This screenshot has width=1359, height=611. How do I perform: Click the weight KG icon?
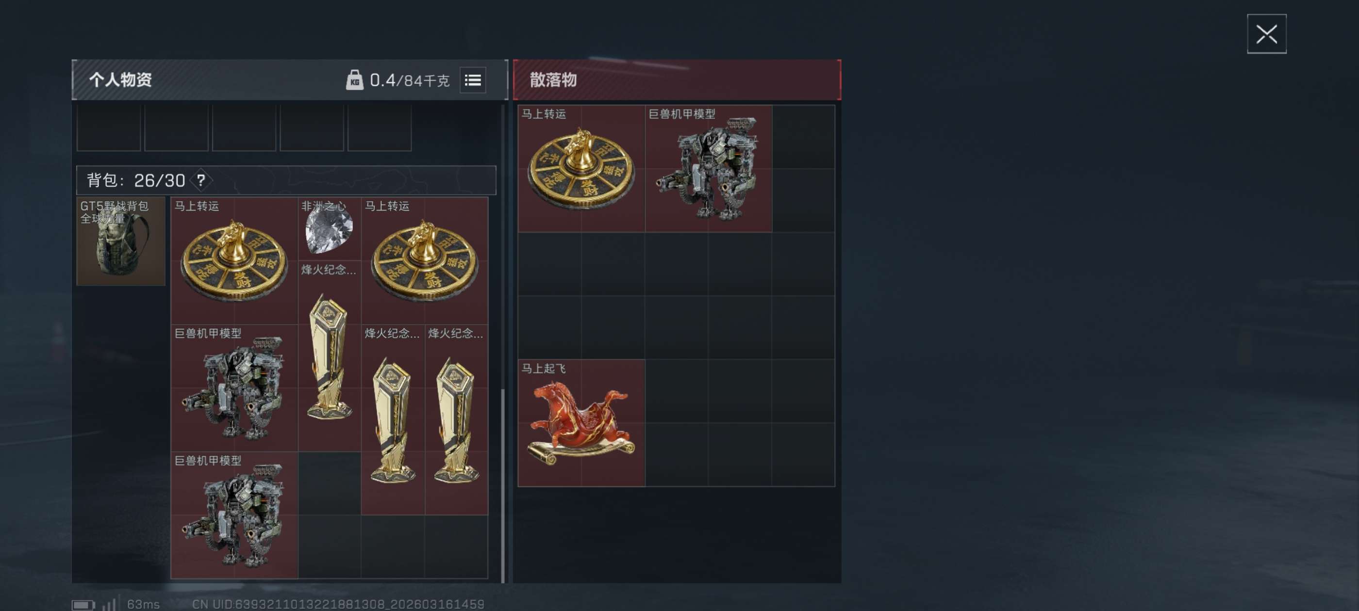click(354, 80)
